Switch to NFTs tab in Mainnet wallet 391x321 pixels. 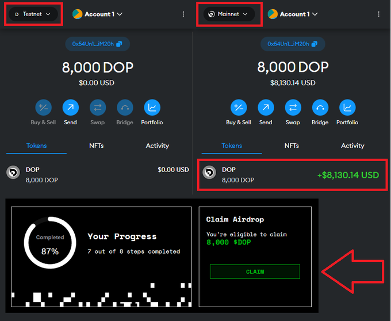[292, 146]
